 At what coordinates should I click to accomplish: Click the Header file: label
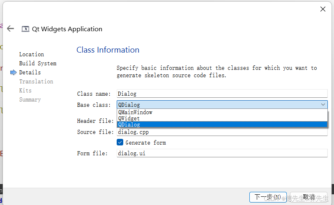[x=95, y=121]
